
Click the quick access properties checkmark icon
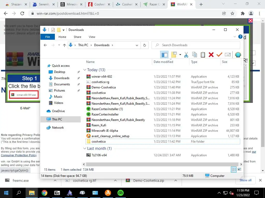pyautogui.click(x=53, y=30)
